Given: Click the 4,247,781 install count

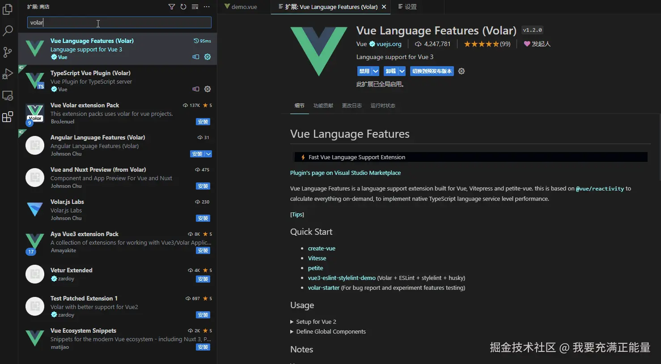Looking at the screenshot, I should pos(432,44).
